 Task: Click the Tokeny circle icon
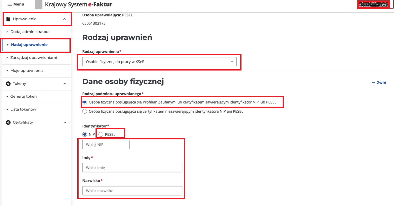click(x=8, y=83)
